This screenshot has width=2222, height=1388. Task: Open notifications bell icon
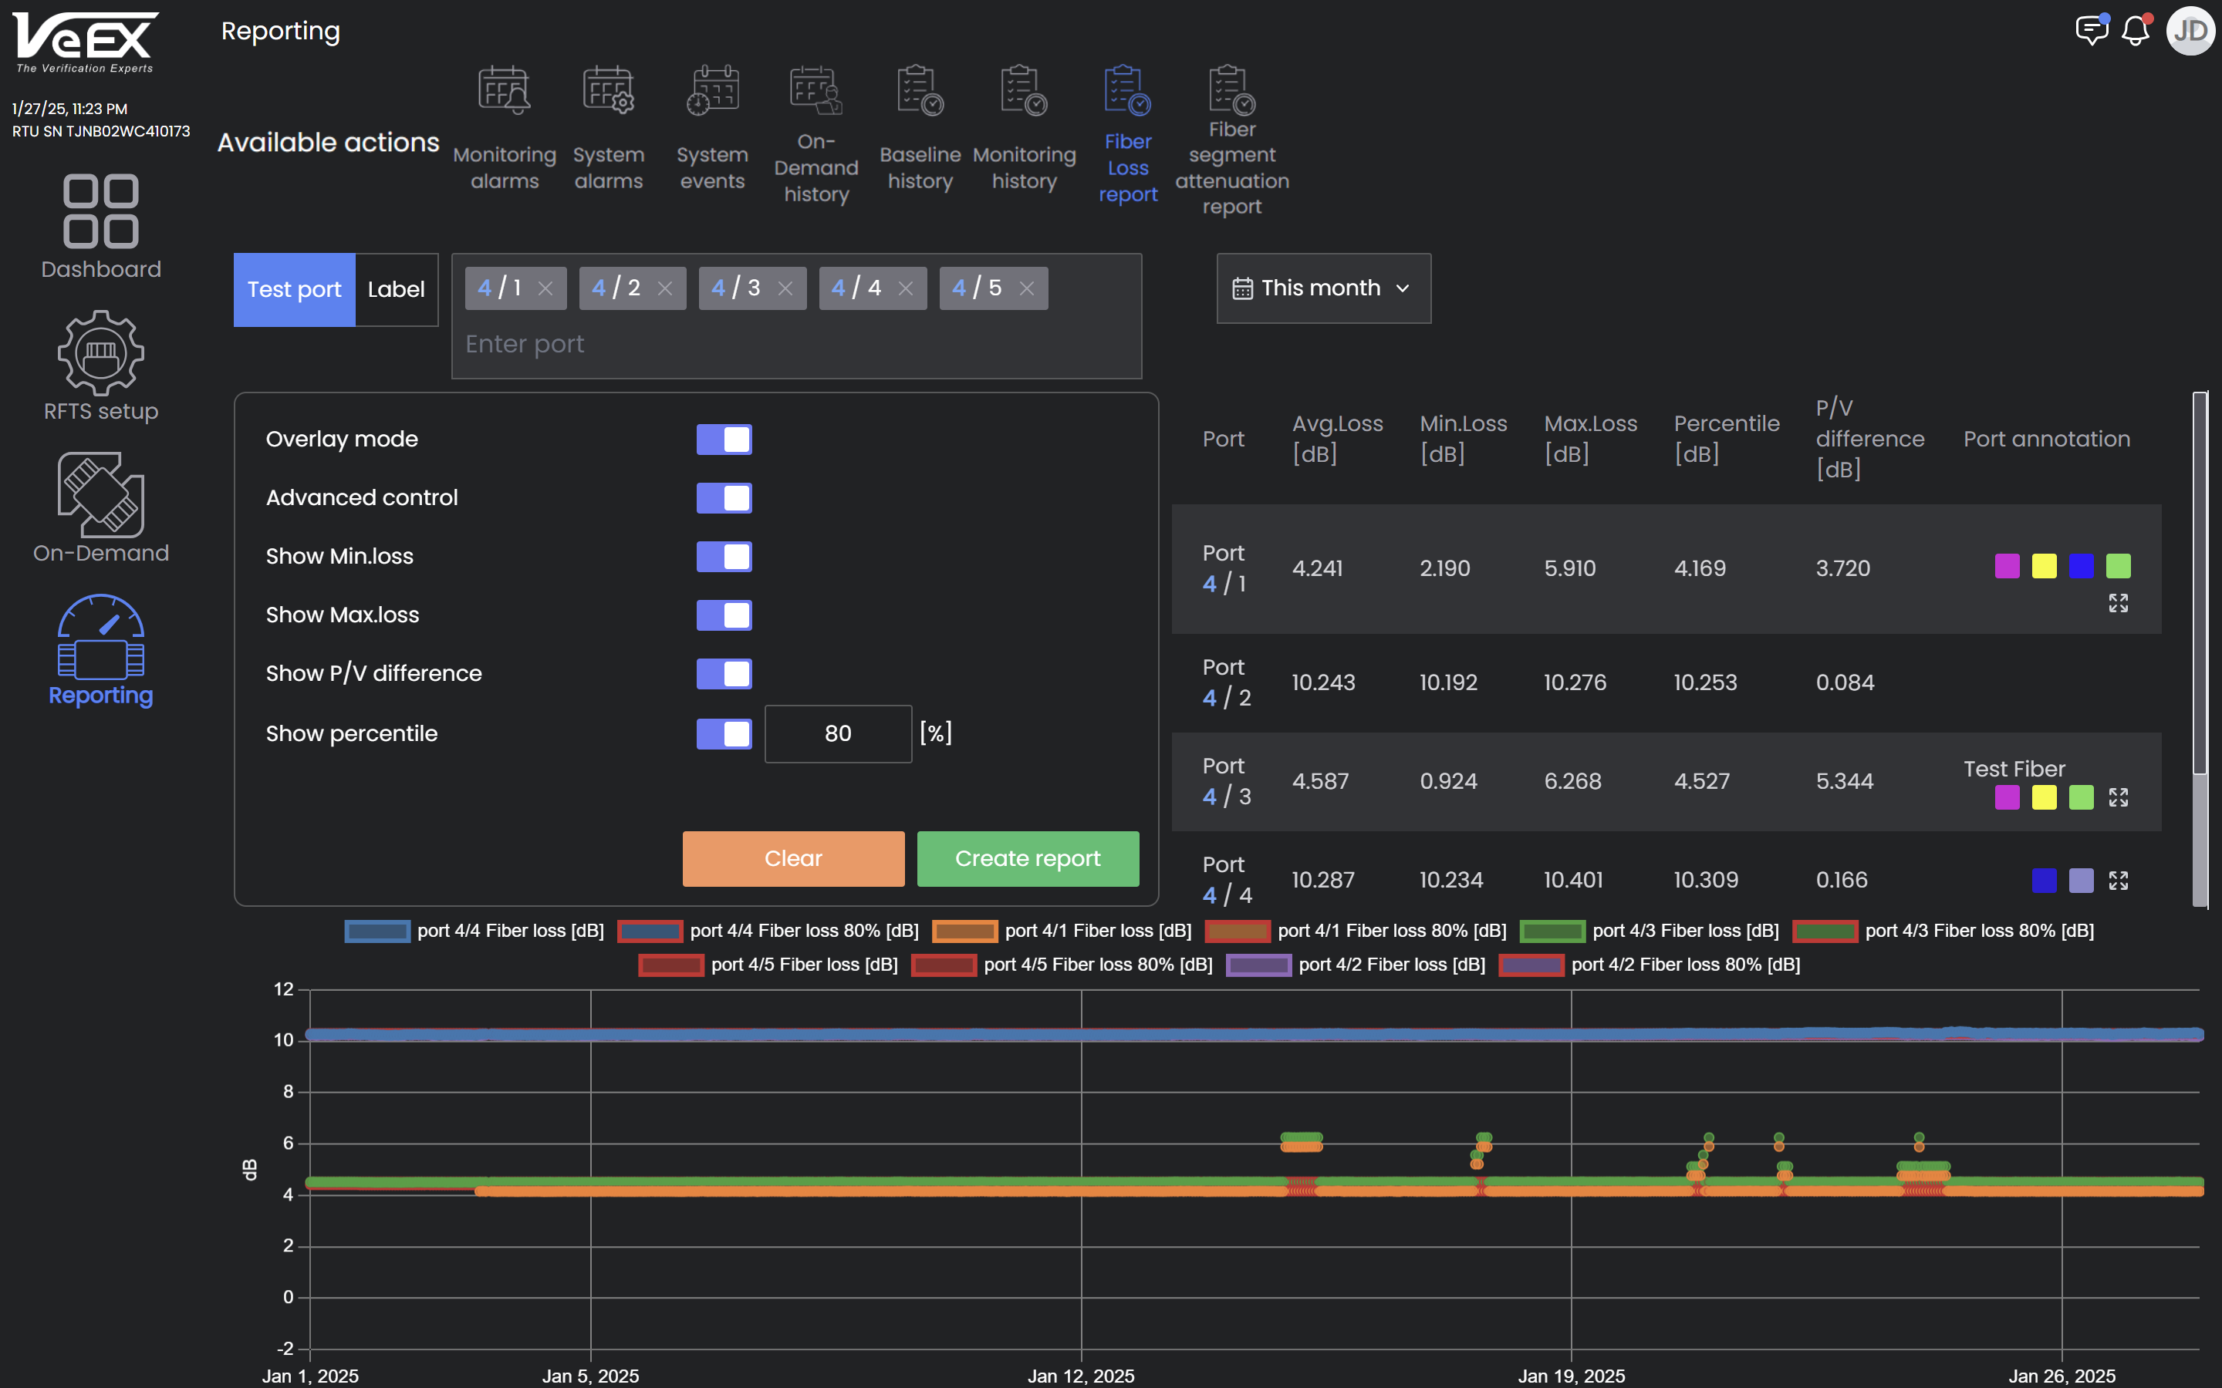tap(2134, 31)
